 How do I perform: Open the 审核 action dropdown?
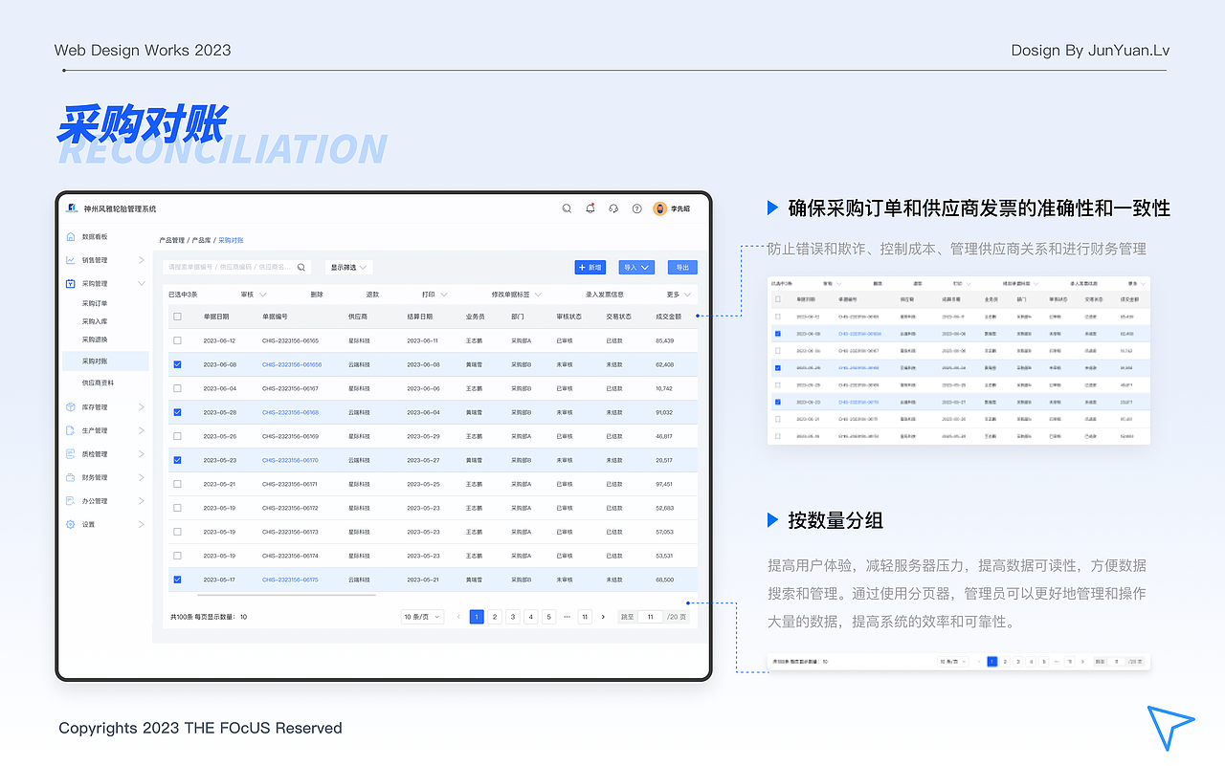pyautogui.click(x=254, y=295)
